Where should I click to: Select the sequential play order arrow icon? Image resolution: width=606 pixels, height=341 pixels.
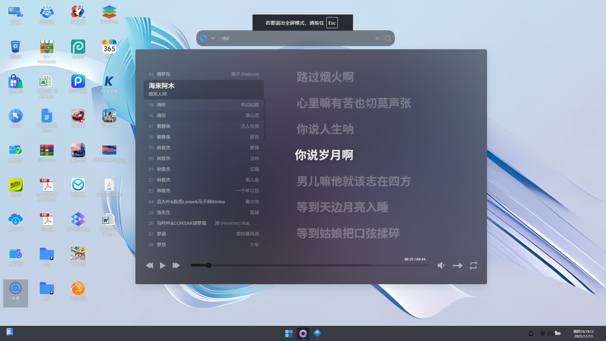point(457,265)
